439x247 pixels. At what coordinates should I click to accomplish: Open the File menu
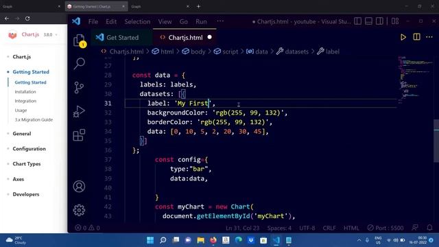93,21
